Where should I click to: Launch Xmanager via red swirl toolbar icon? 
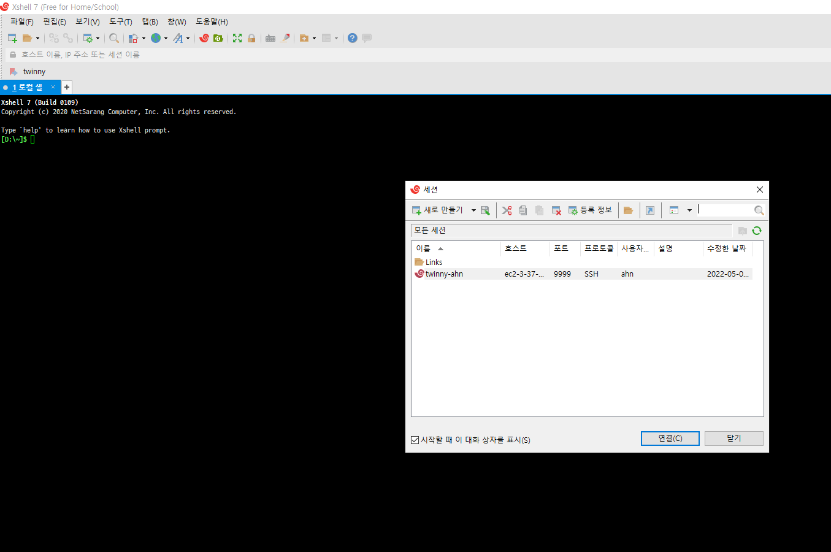tap(204, 38)
